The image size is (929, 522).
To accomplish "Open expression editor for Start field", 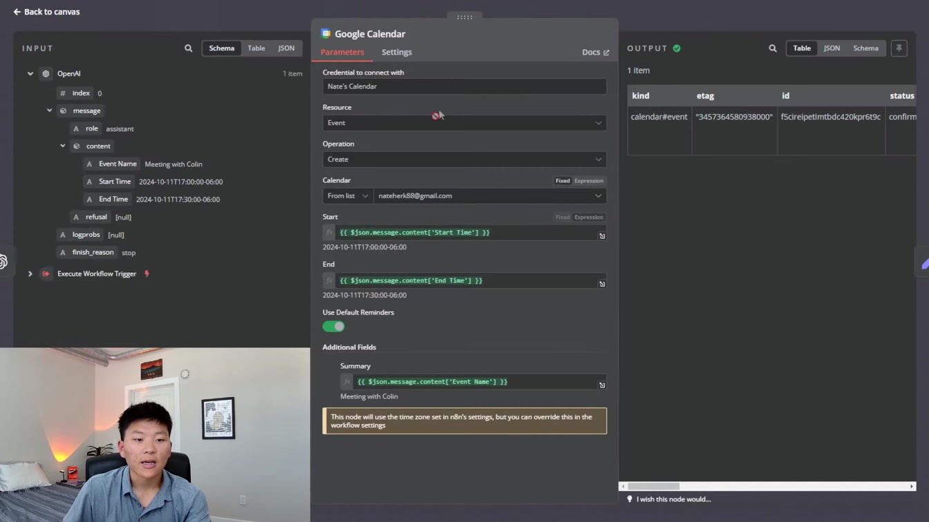I will [x=602, y=236].
